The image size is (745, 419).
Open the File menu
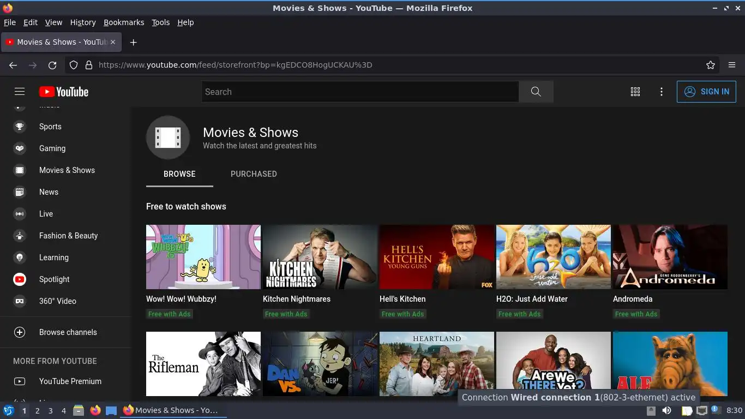[10, 22]
